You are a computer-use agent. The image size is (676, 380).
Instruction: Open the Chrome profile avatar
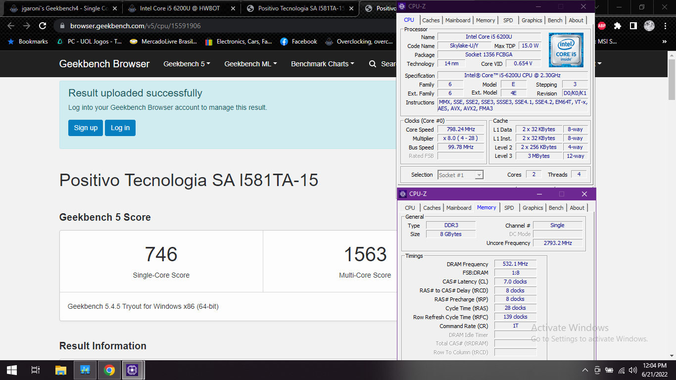click(x=649, y=26)
